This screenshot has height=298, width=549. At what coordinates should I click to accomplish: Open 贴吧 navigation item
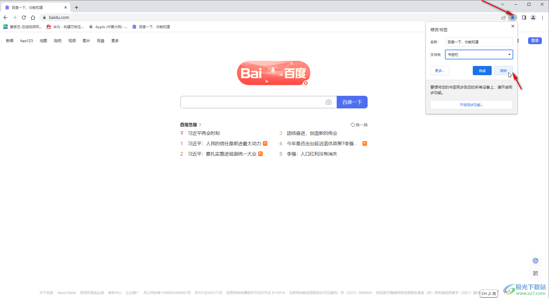click(58, 41)
